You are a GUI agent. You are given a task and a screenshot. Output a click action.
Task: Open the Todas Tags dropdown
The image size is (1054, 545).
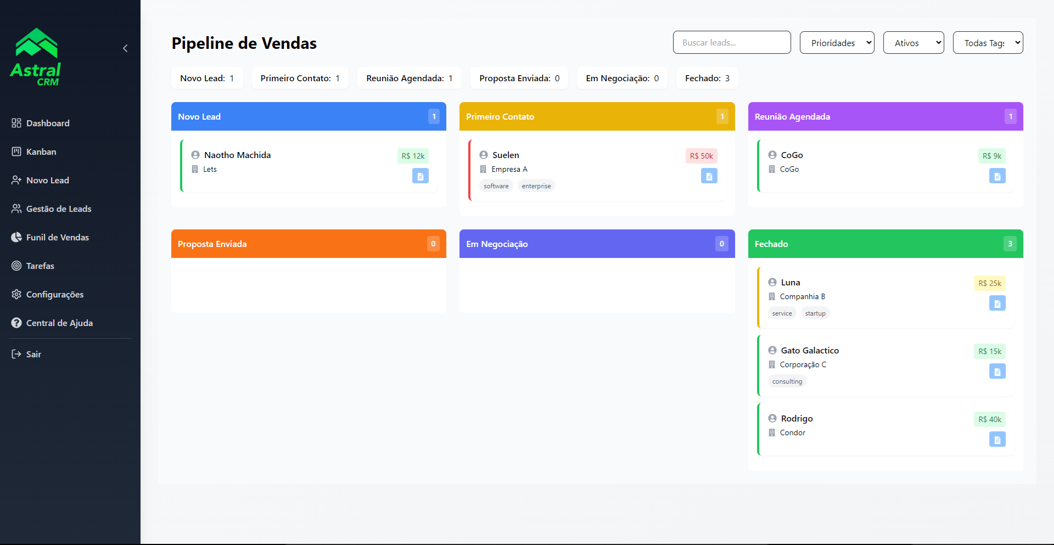coord(988,43)
